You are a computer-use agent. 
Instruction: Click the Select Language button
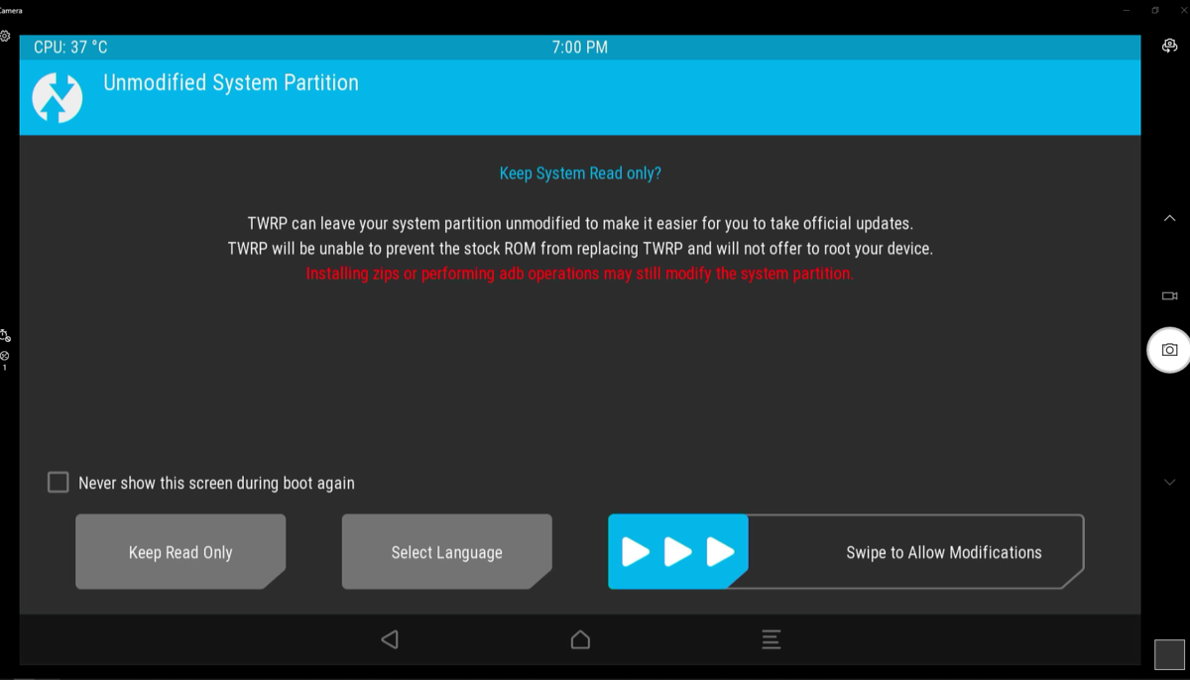(x=447, y=552)
